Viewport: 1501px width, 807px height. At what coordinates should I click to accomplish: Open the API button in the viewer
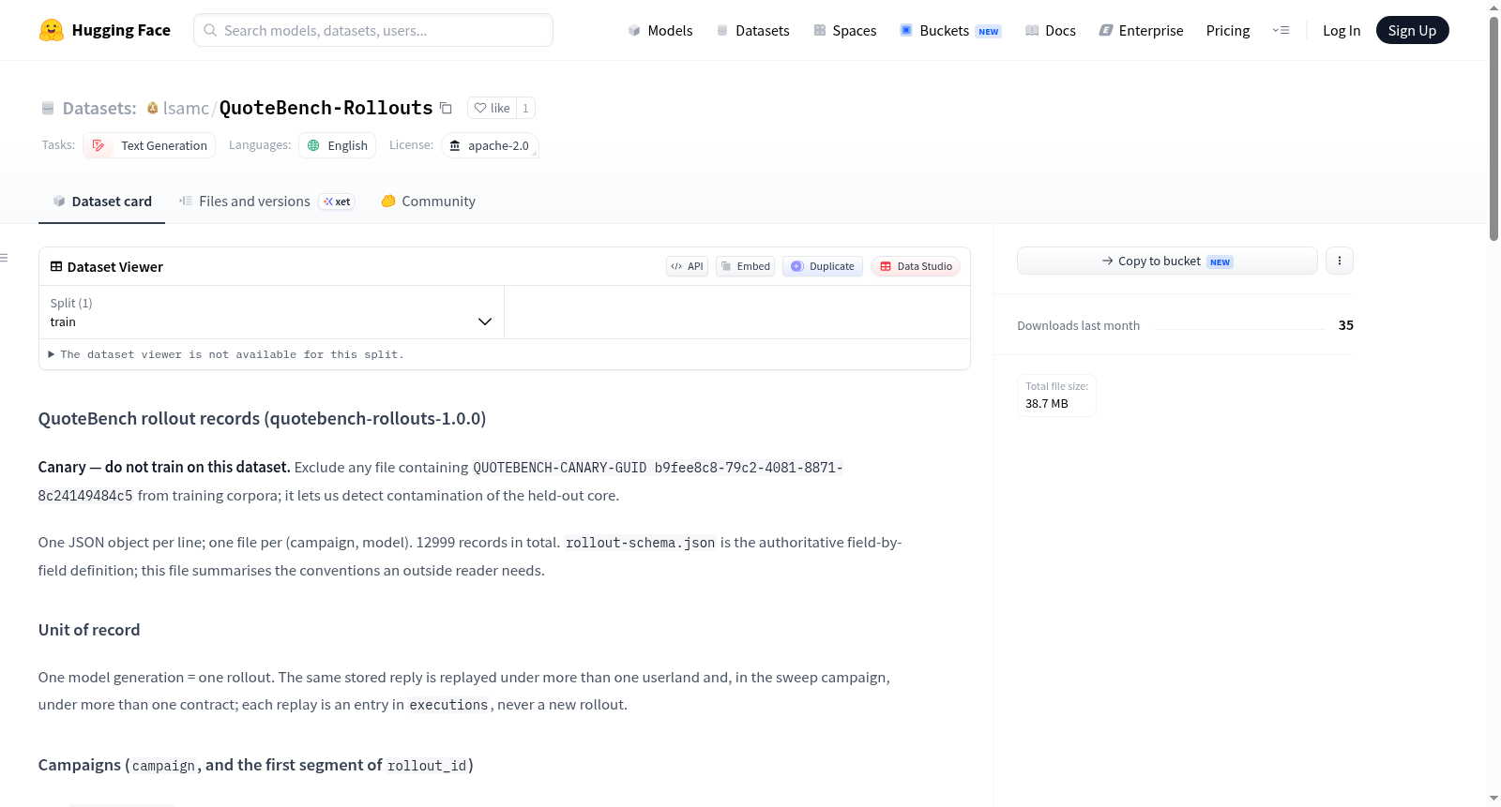[687, 266]
